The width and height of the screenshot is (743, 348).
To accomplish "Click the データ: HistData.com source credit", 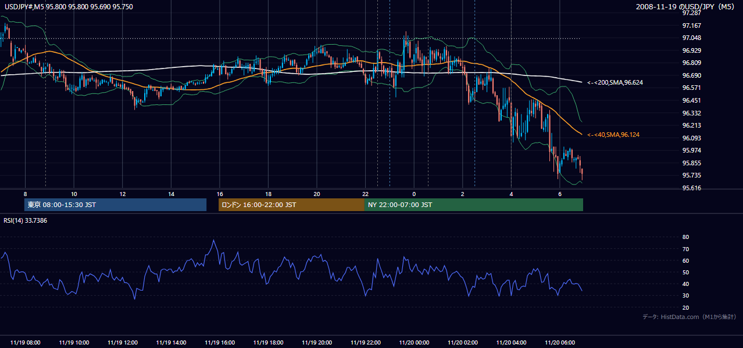I will pos(689,317).
